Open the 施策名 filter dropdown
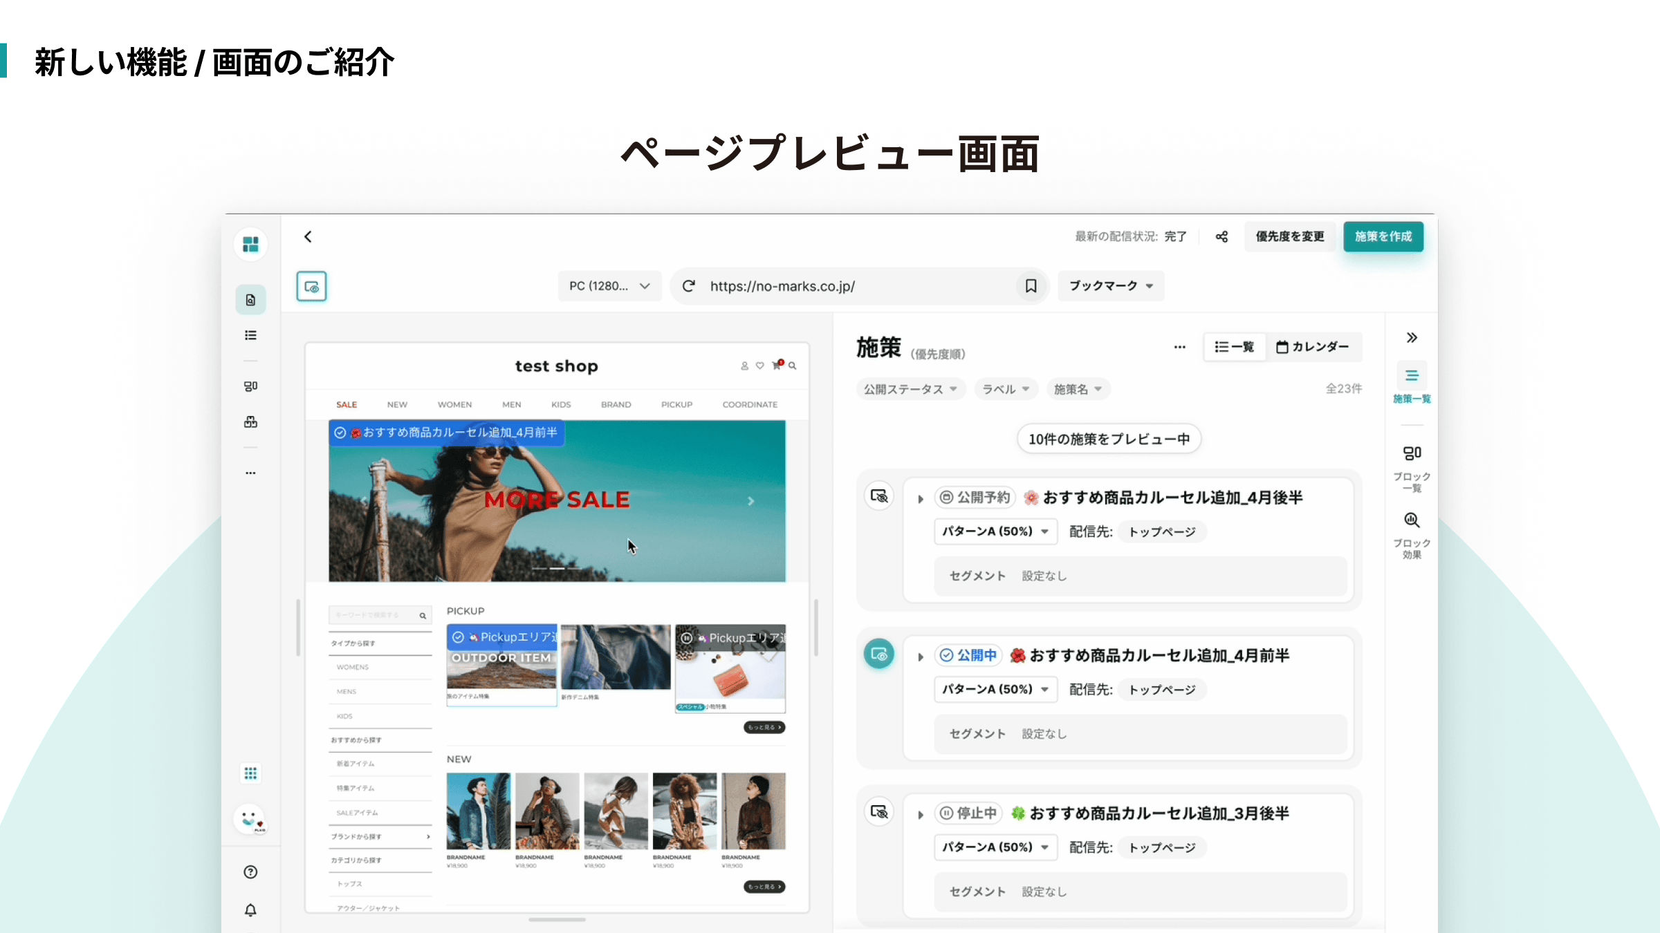This screenshot has width=1660, height=933. coord(1078,389)
